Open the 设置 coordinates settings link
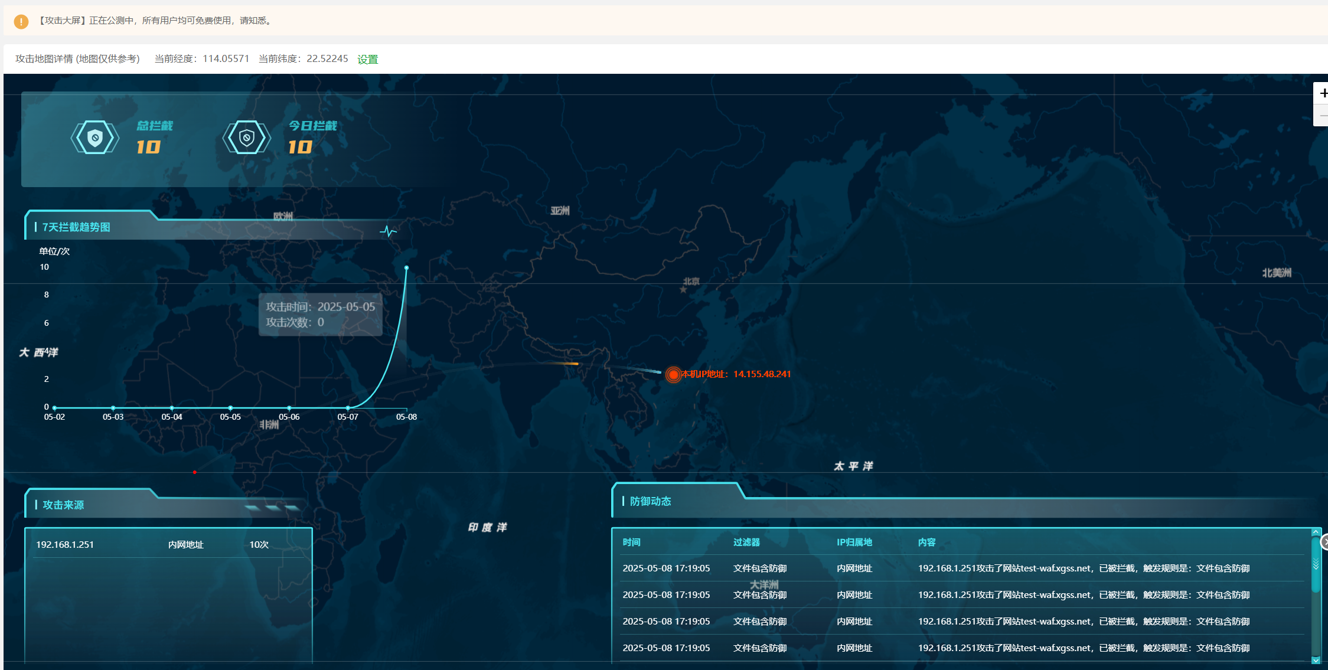The image size is (1328, 670). point(367,59)
